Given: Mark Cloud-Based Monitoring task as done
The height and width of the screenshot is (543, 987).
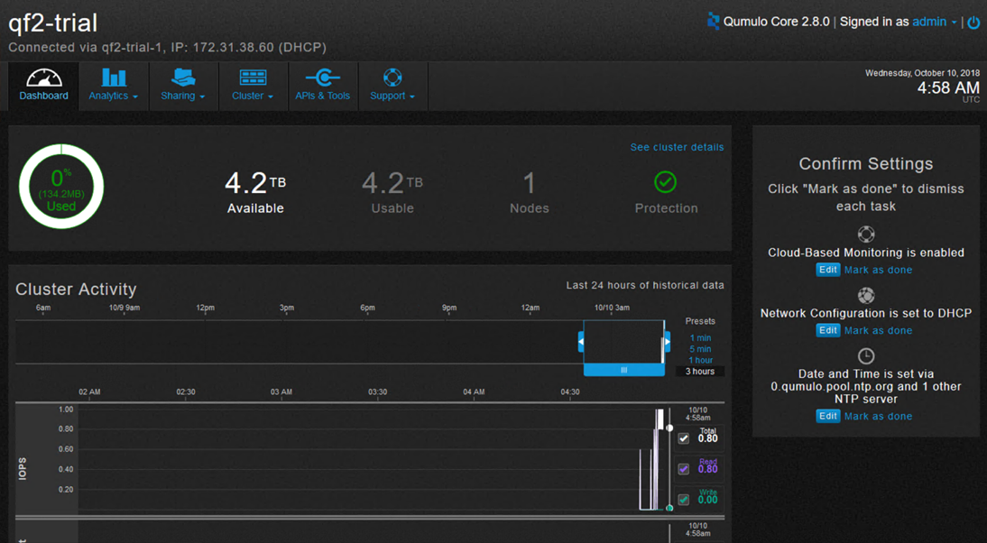Looking at the screenshot, I should [878, 269].
